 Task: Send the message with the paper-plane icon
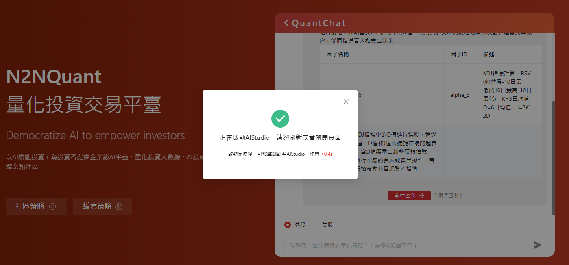pos(537,245)
